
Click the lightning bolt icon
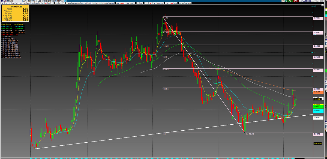click(283, 1)
